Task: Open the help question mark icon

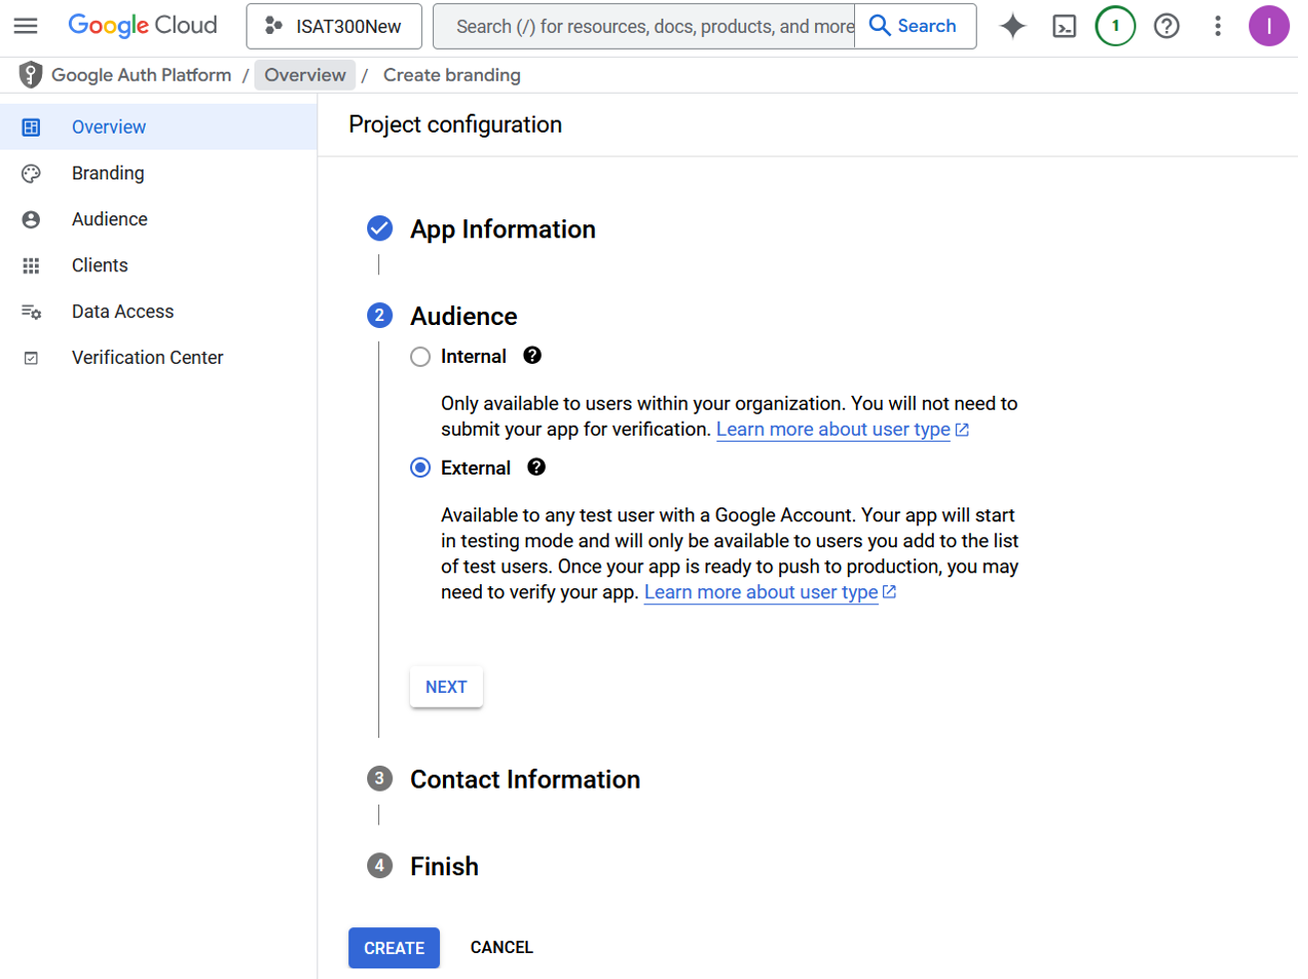Action: pos(1166,26)
